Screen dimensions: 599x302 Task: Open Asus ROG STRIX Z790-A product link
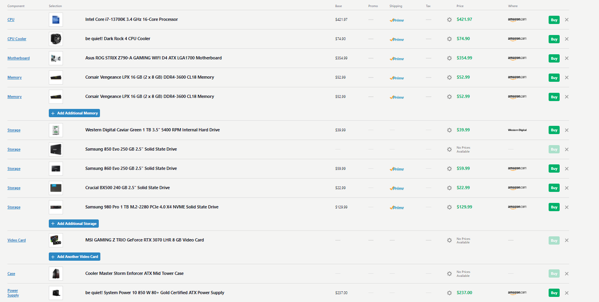(153, 58)
